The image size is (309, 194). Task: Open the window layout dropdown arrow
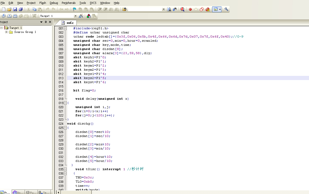pyautogui.click(x=220, y=9)
